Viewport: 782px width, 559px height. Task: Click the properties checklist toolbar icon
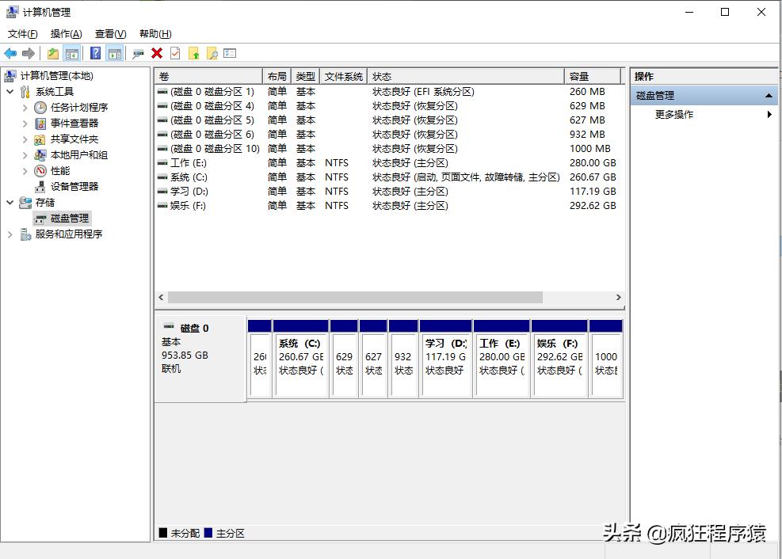(230, 53)
